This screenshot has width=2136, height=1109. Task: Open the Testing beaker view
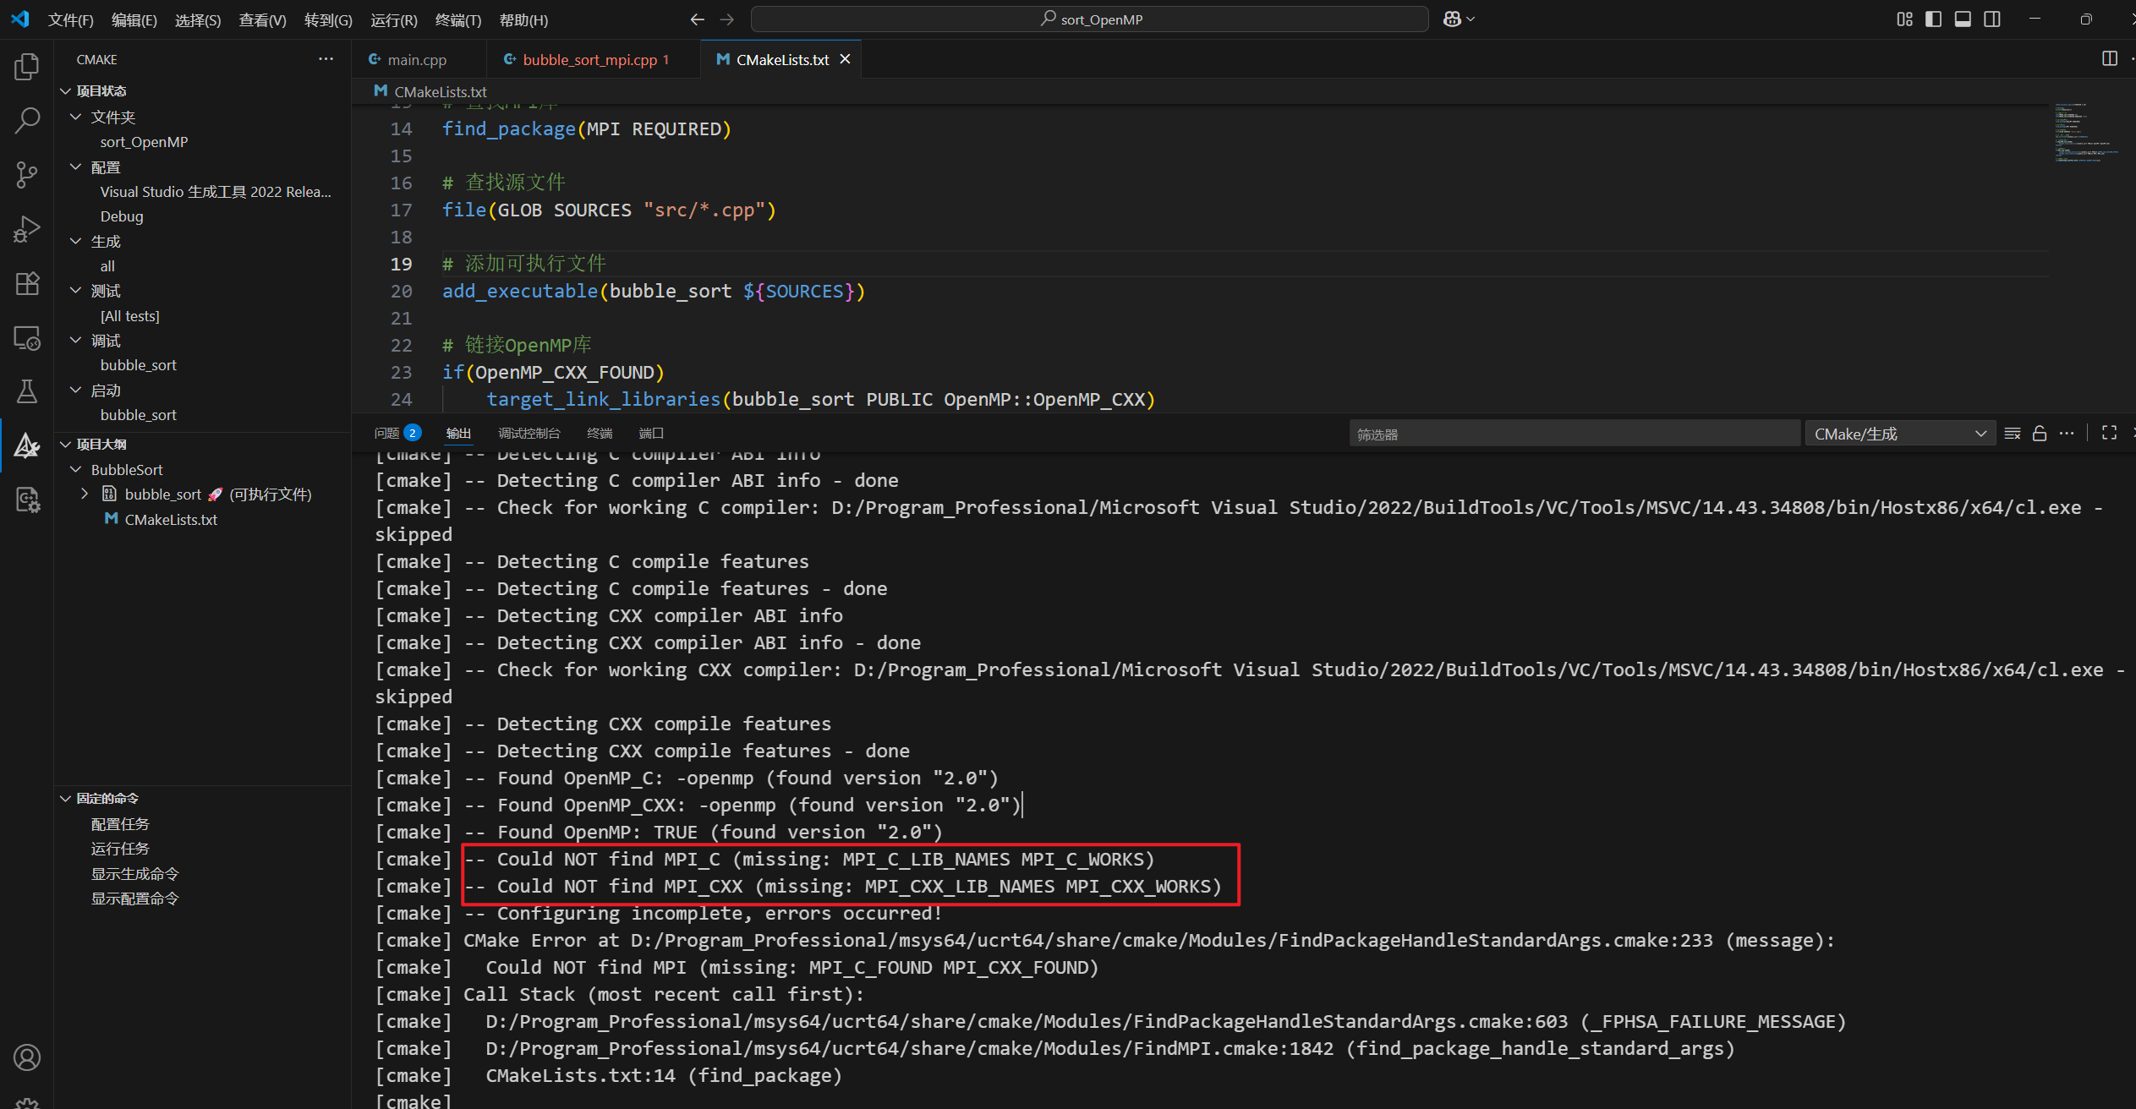point(26,391)
